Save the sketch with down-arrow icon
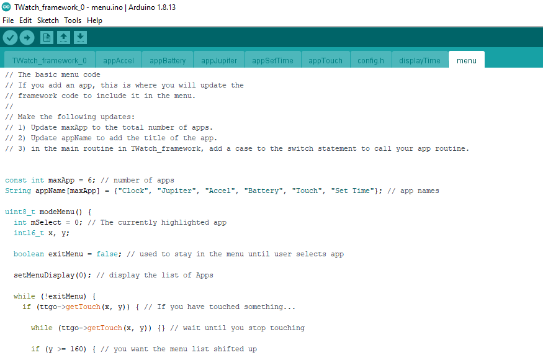 coord(80,37)
